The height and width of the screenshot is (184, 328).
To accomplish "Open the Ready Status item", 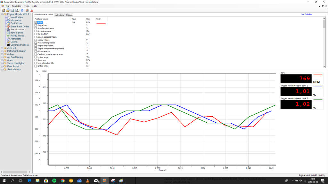I will (x=17, y=36).
